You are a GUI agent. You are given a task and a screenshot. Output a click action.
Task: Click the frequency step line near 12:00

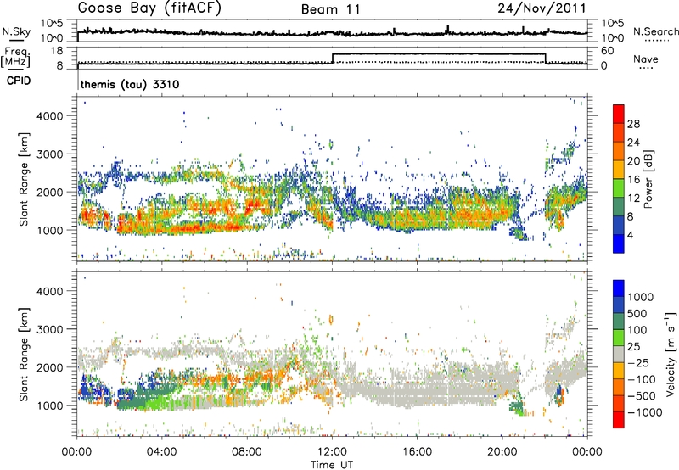(x=332, y=59)
